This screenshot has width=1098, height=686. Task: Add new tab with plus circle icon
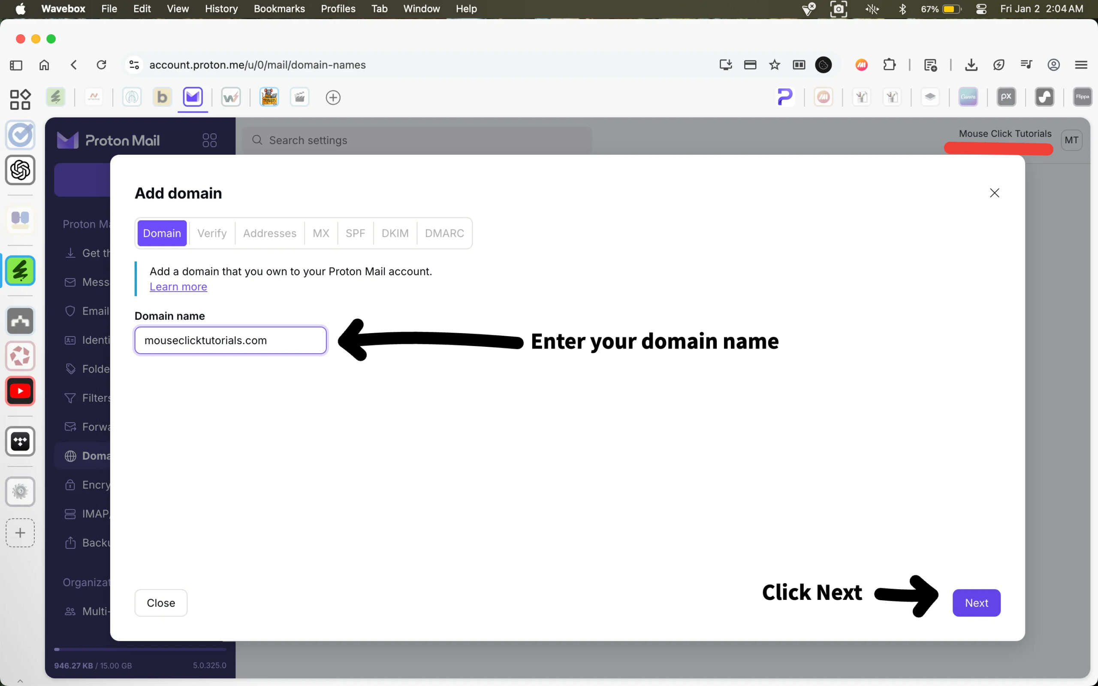pos(333,98)
